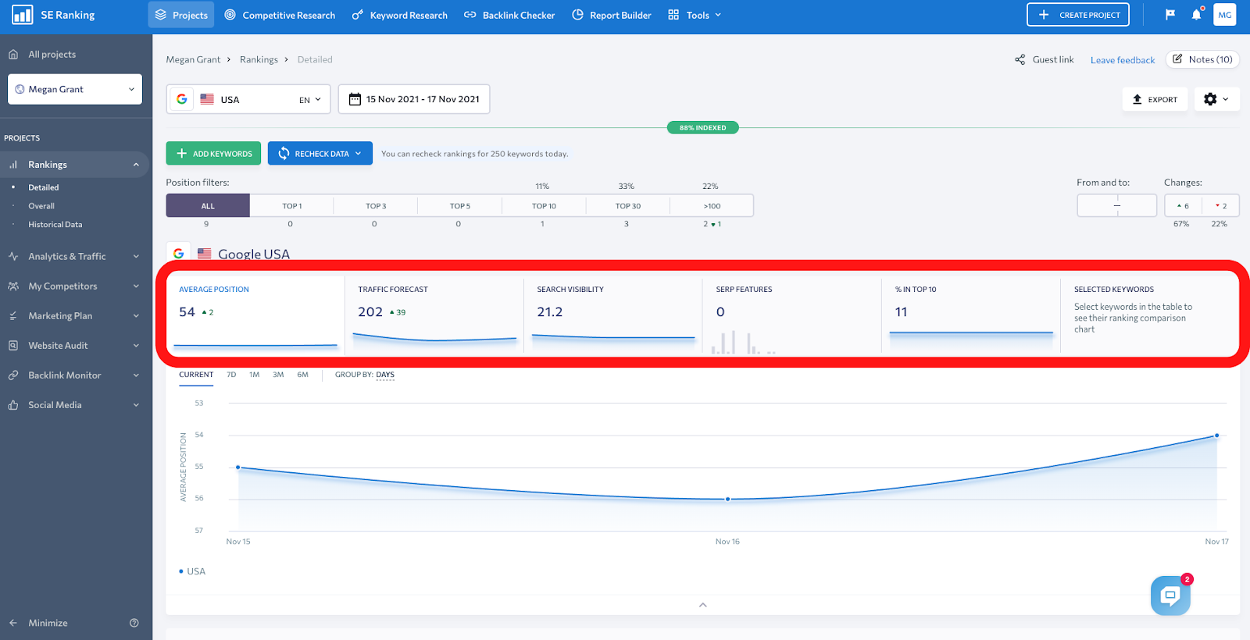Open Notes (10) panel
Screen dimensions: 1250x640
point(1202,59)
